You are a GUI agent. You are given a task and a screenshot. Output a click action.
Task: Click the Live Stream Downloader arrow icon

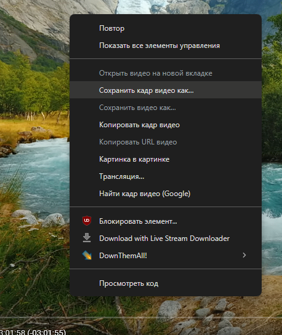(x=87, y=238)
